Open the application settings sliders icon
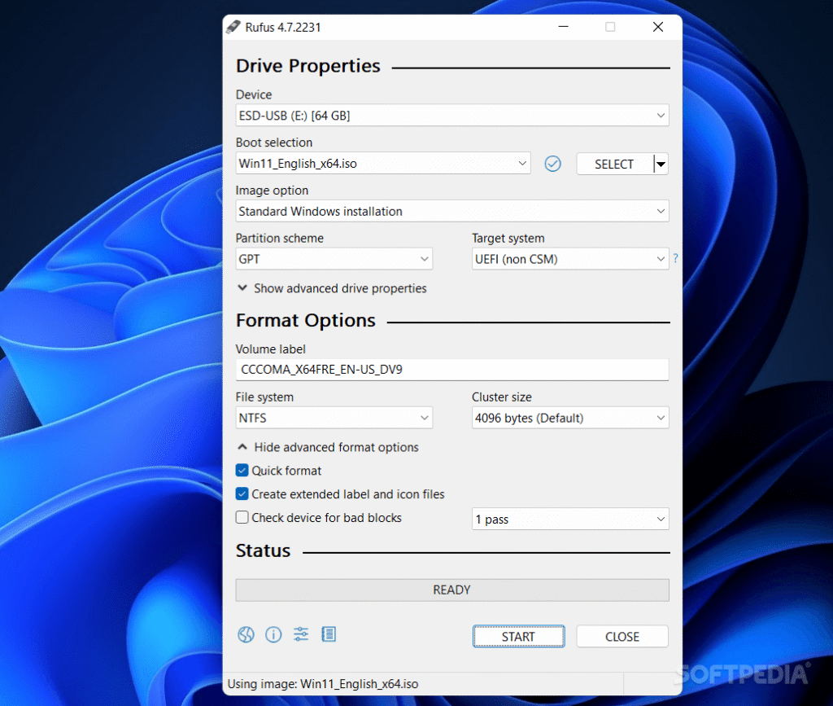Screen dimensions: 833x706 tap(301, 634)
